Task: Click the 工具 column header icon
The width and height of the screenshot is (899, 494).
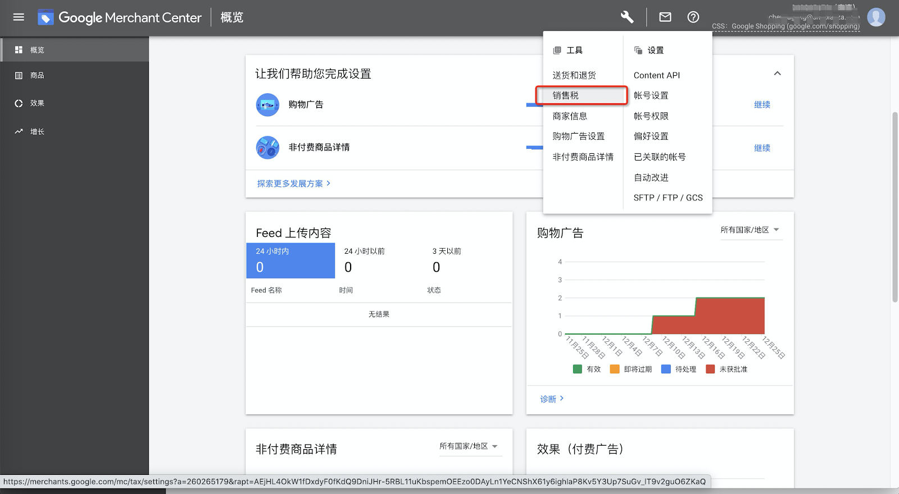Action: click(x=557, y=50)
